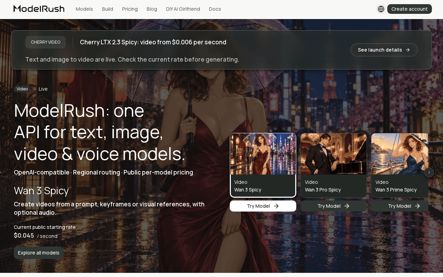Open the Blog link in navigation
Viewport: 443px width, 277px height.
(x=152, y=9)
